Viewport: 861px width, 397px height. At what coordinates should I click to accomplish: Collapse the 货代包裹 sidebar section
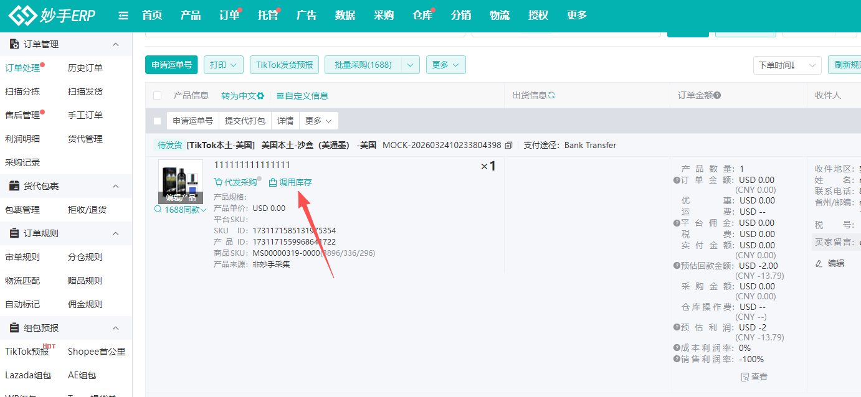click(x=115, y=186)
